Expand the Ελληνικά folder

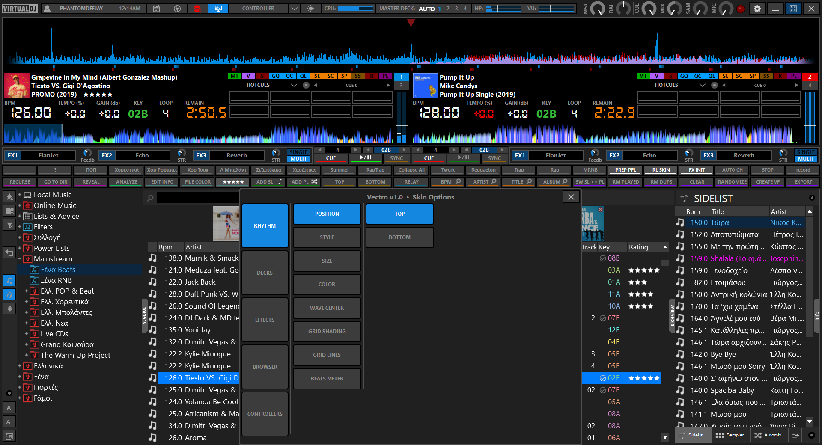pos(20,366)
